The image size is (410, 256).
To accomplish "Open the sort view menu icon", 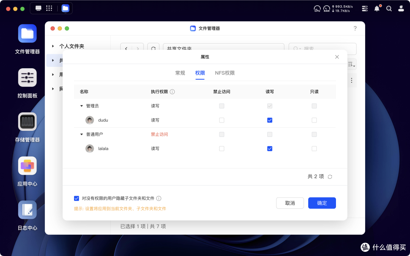I will 352,64.
